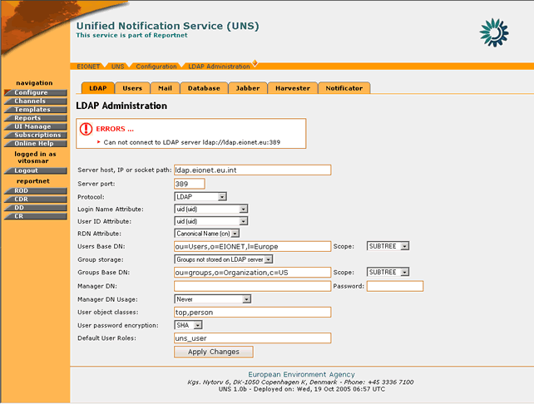Viewport: 534px width, 404px height.
Task: Open the Database tab
Action: [x=204, y=88]
